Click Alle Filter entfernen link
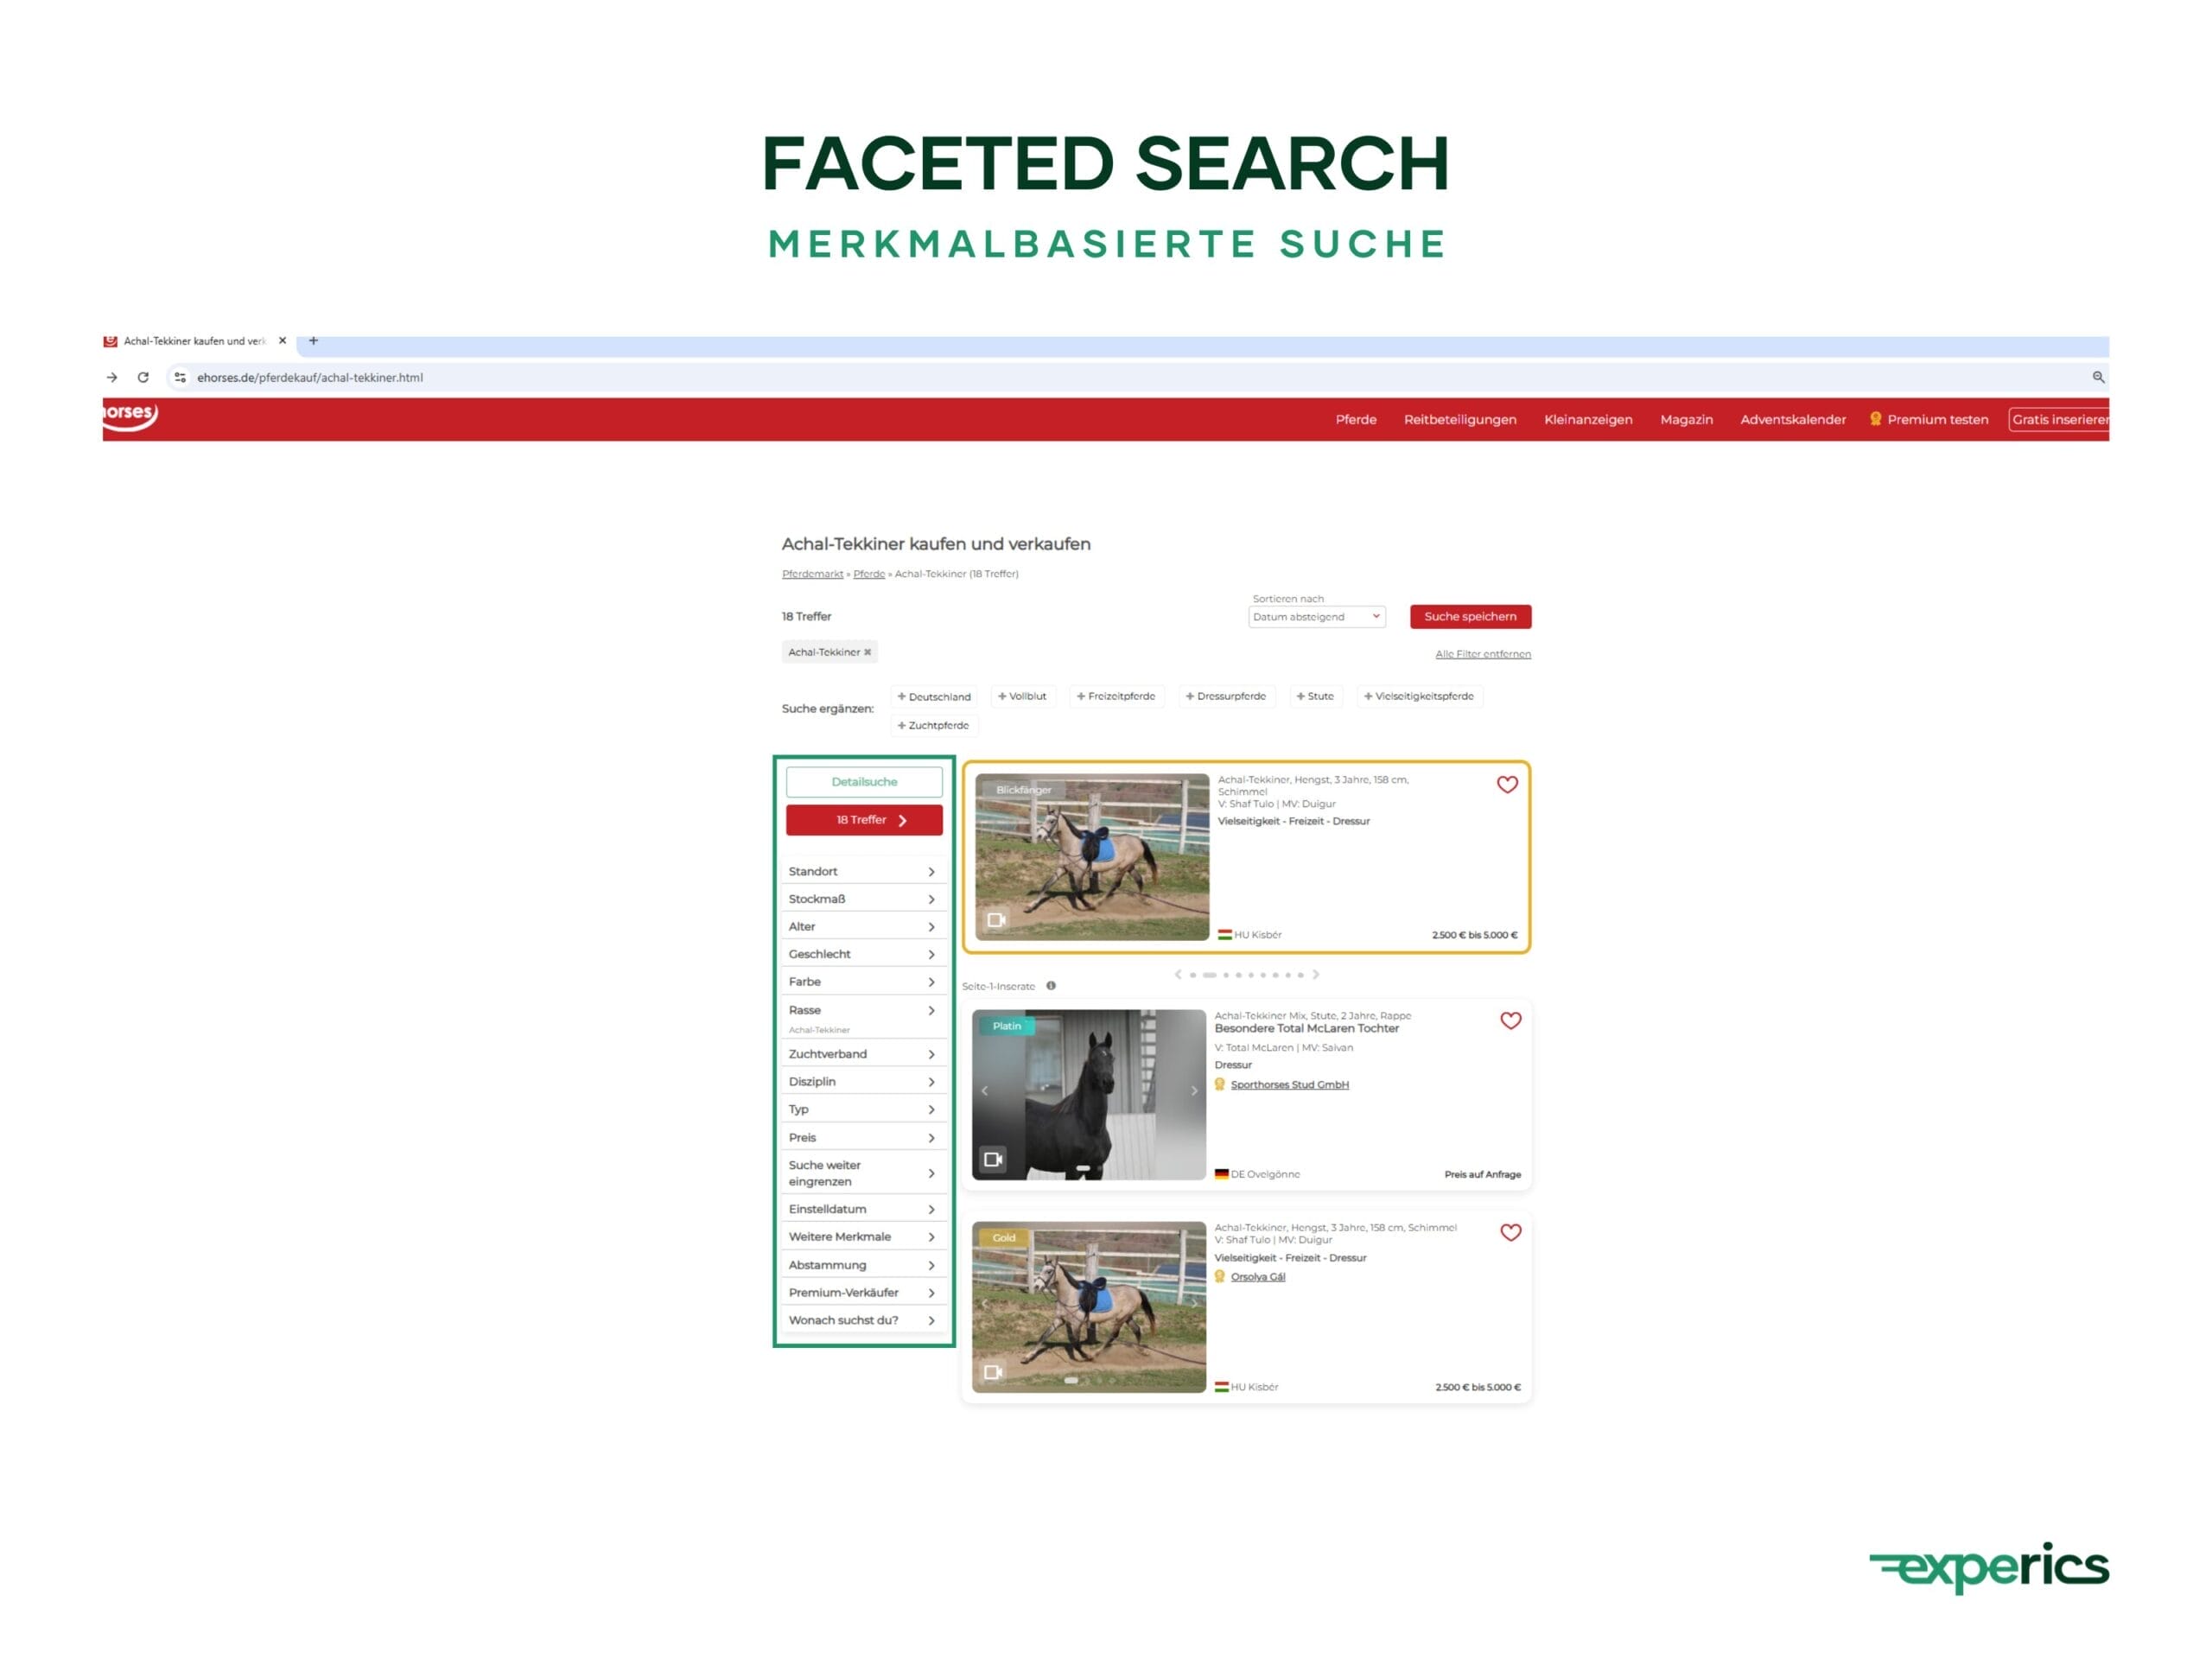This screenshot has height=1659, width=2212. pyautogui.click(x=1482, y=654)
